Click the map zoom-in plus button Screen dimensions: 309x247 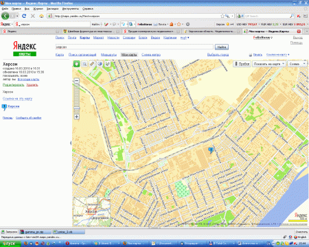(77, 117)
